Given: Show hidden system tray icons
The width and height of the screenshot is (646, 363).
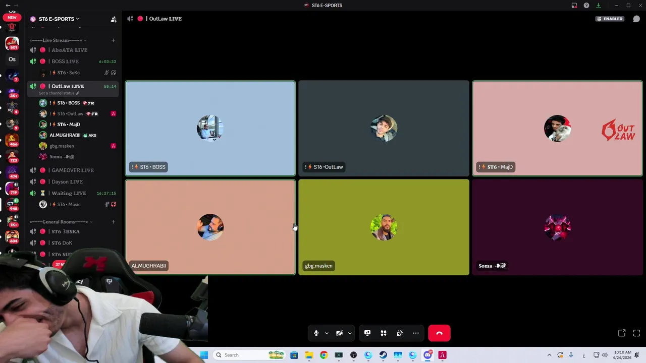Looking at the screenshot, I should click(549, 355).
